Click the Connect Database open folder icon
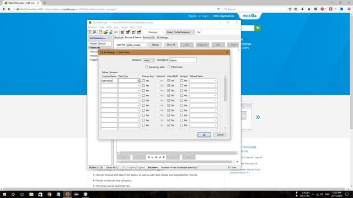The height and width of the screenshot is (198, 353). point(105,32)
